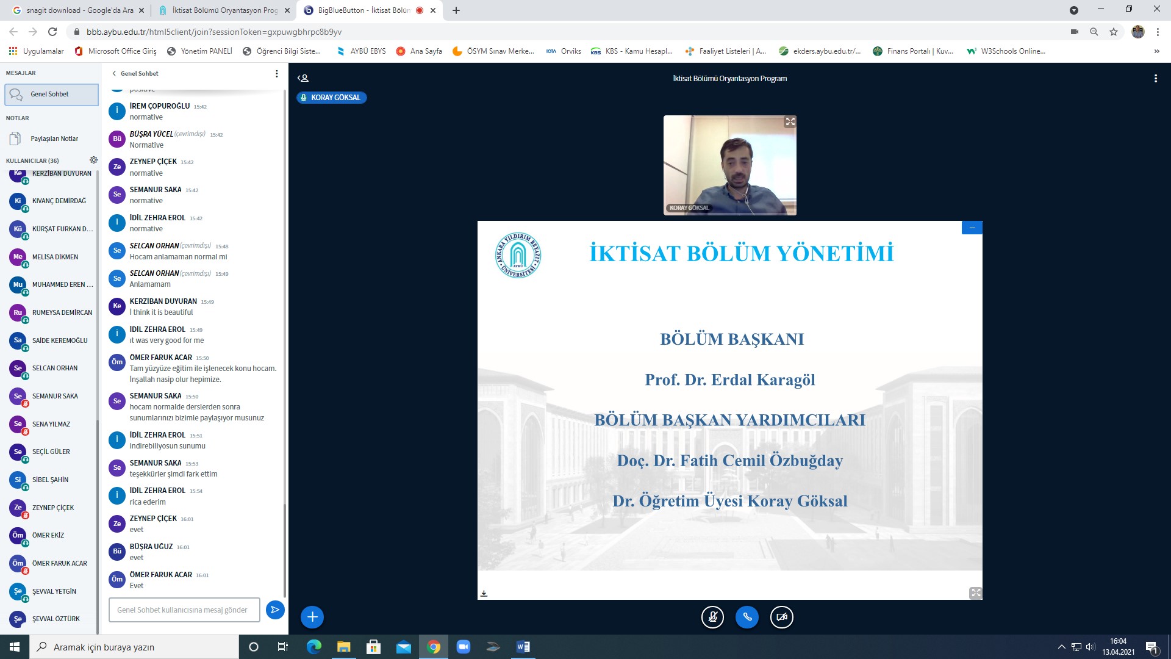Viewport: 1171px width, 659px height.
Task: Click the chat message input field
Action: 184,610
